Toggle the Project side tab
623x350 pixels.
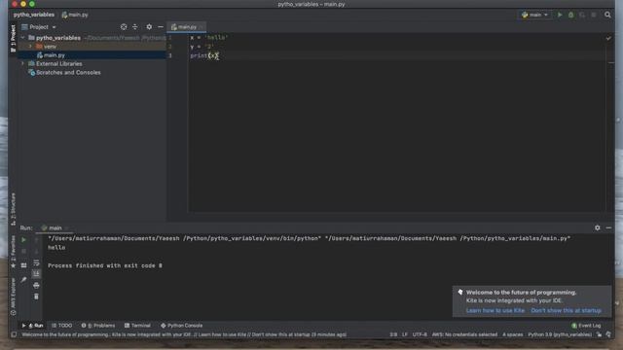click(13, 39)
